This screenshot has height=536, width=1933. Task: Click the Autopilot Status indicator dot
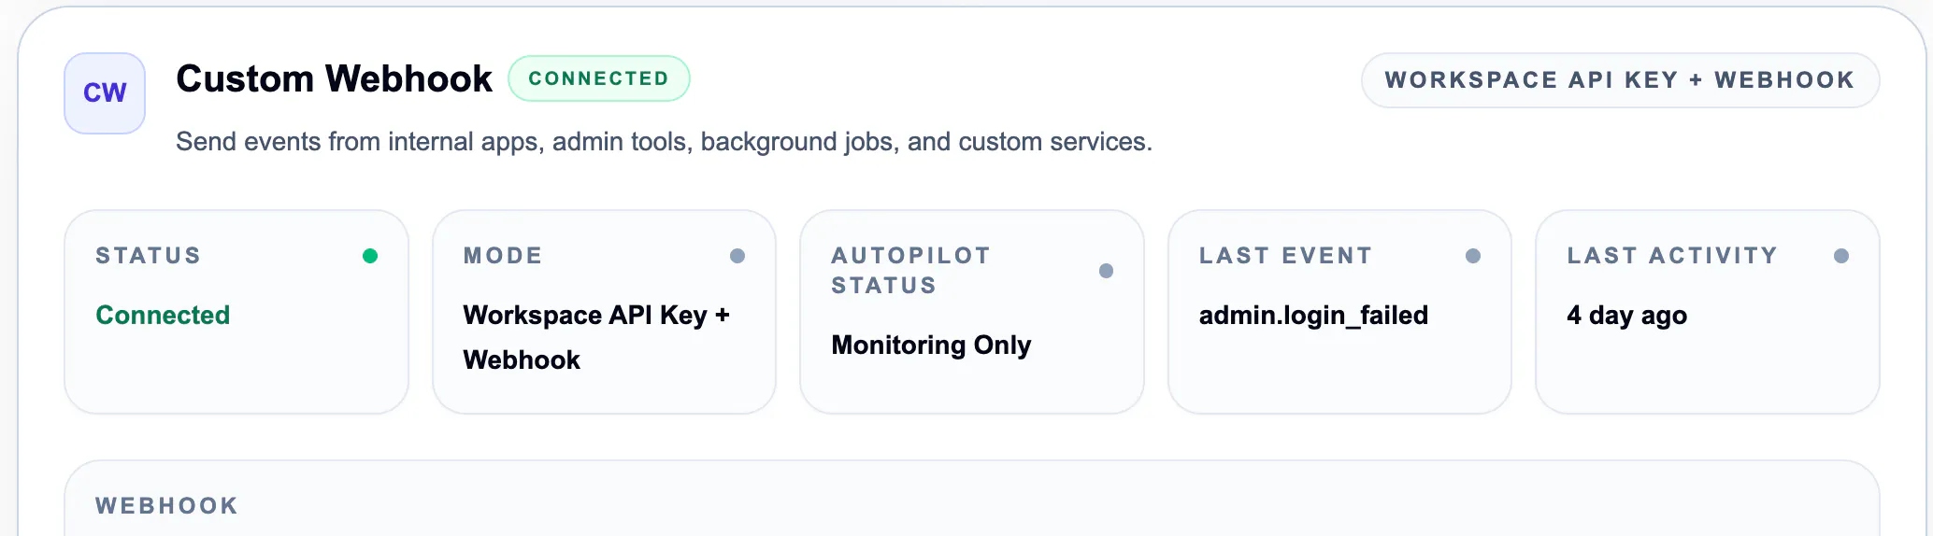pos(1106,271)
